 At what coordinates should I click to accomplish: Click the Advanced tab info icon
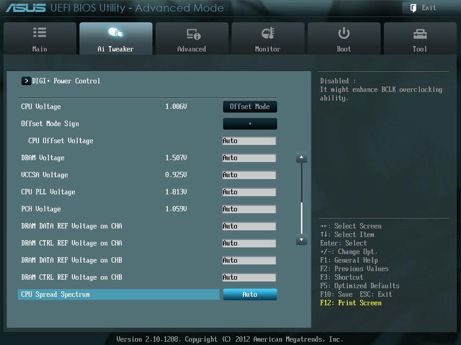click(x=194, y=34)
